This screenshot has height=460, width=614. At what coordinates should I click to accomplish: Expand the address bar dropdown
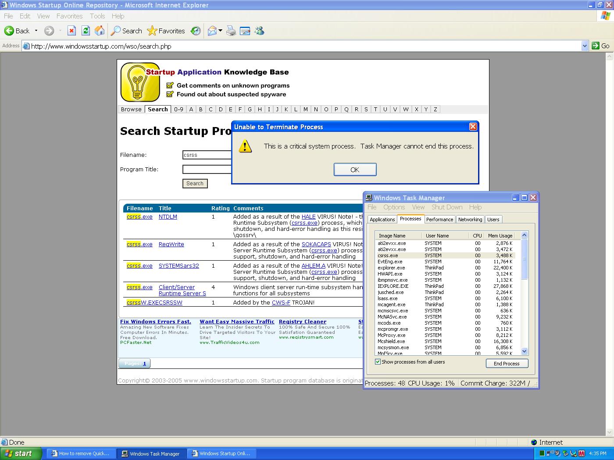tap(584, 46)
